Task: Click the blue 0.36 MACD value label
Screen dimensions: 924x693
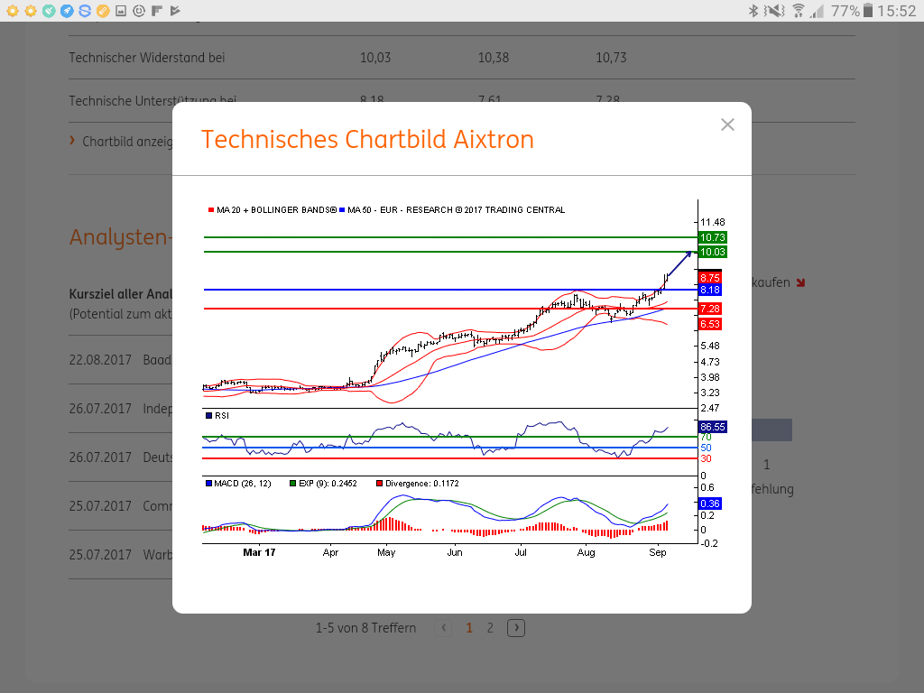Action: coord(709,504)
